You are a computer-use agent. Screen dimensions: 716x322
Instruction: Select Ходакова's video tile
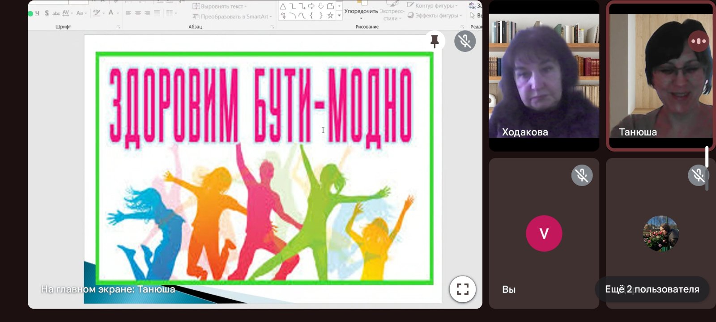pos(544,76)
